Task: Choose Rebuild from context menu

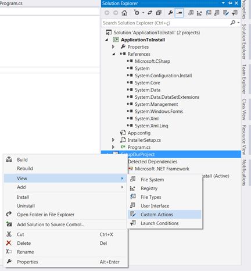Action: point(65,169)
